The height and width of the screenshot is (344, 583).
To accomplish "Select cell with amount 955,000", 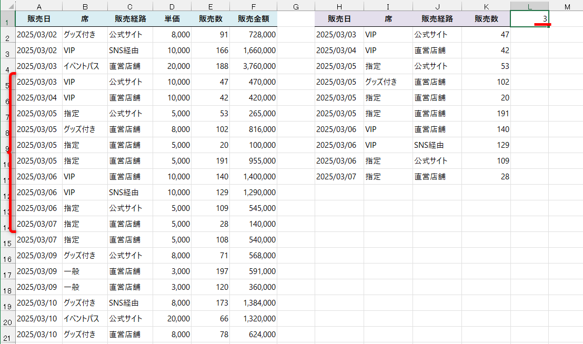I will (x=254, y=161).
